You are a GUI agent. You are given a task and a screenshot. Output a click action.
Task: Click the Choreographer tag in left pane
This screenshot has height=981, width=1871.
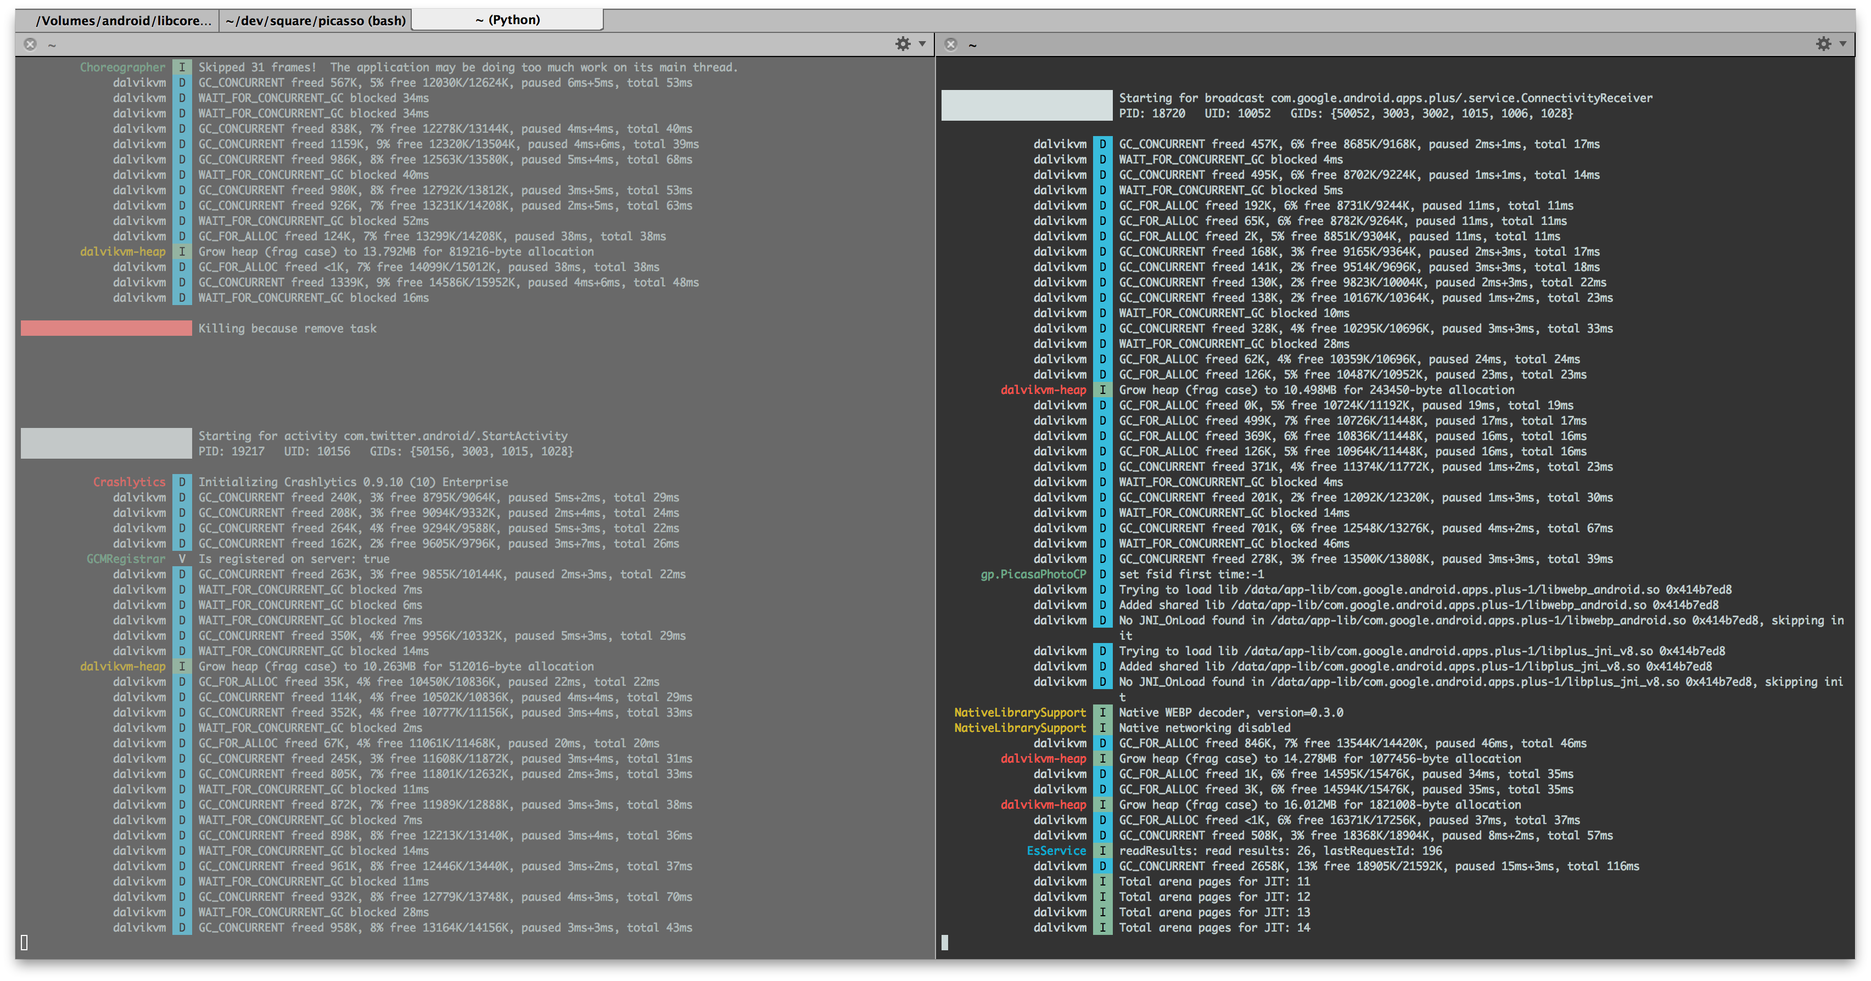(122, 67)
